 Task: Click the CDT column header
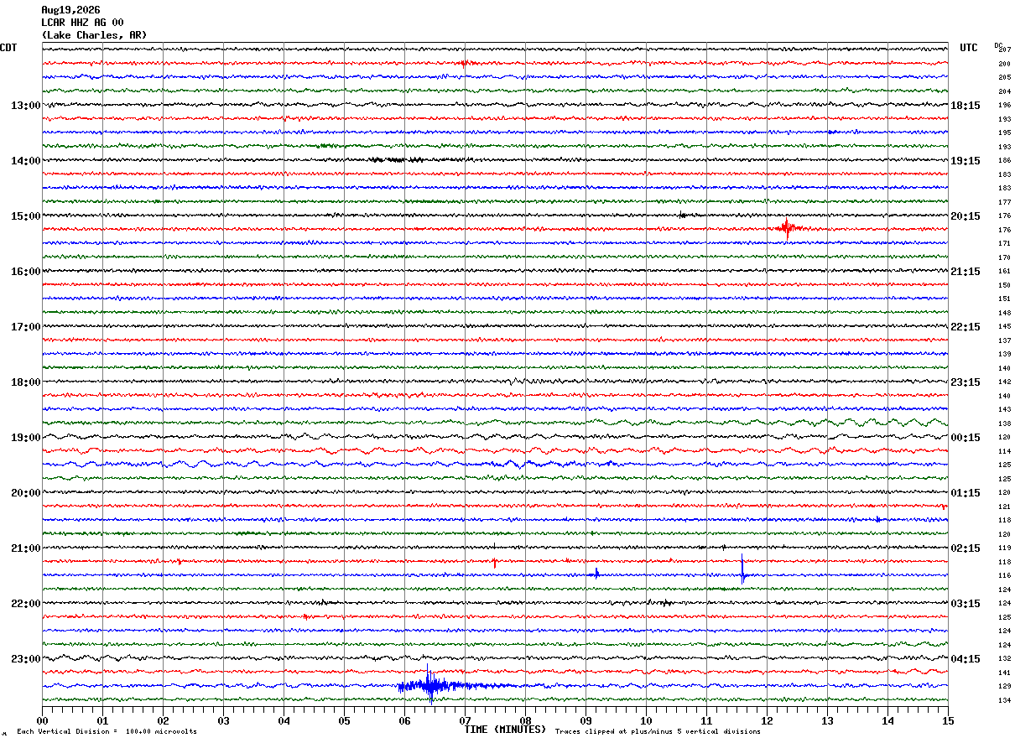pyautogui.click(x=8, y=48)
